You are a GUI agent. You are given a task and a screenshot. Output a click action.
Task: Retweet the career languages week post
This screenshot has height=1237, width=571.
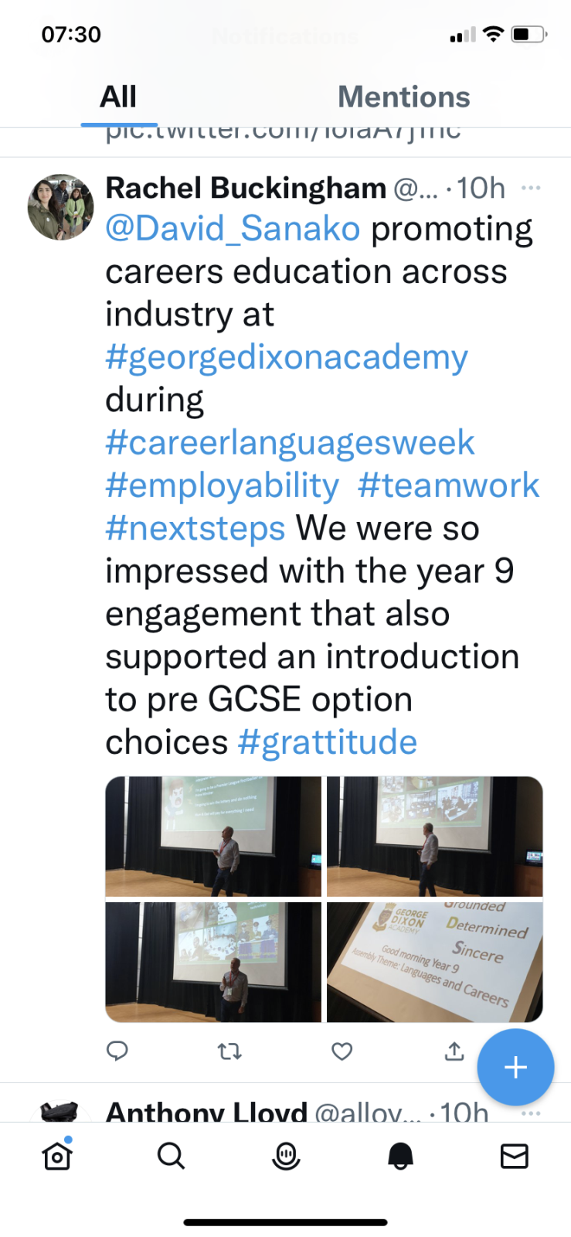coord(229,1051)
